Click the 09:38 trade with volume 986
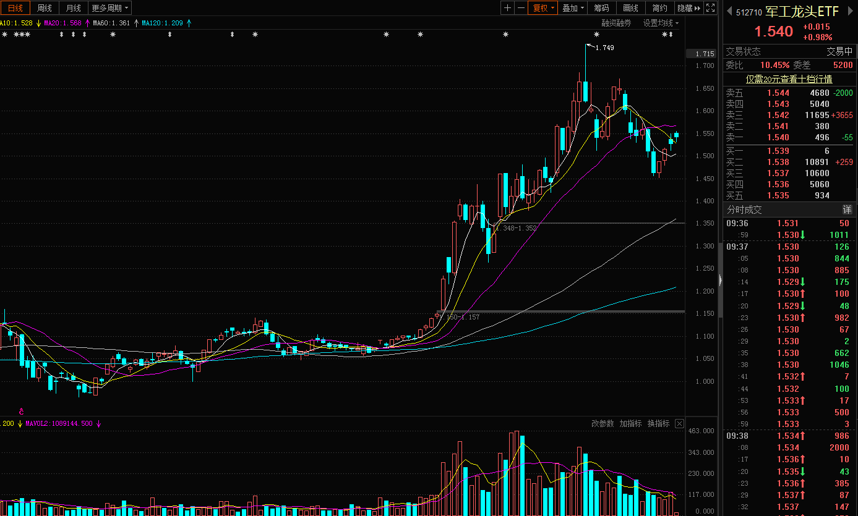Screen dimensions: 858x516 (x=790, y=436)
